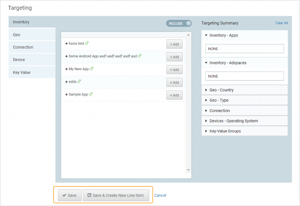This screenshot has width=300, height=206.
Task: Click Save & Create New Line Item
Action: point(116,195)
